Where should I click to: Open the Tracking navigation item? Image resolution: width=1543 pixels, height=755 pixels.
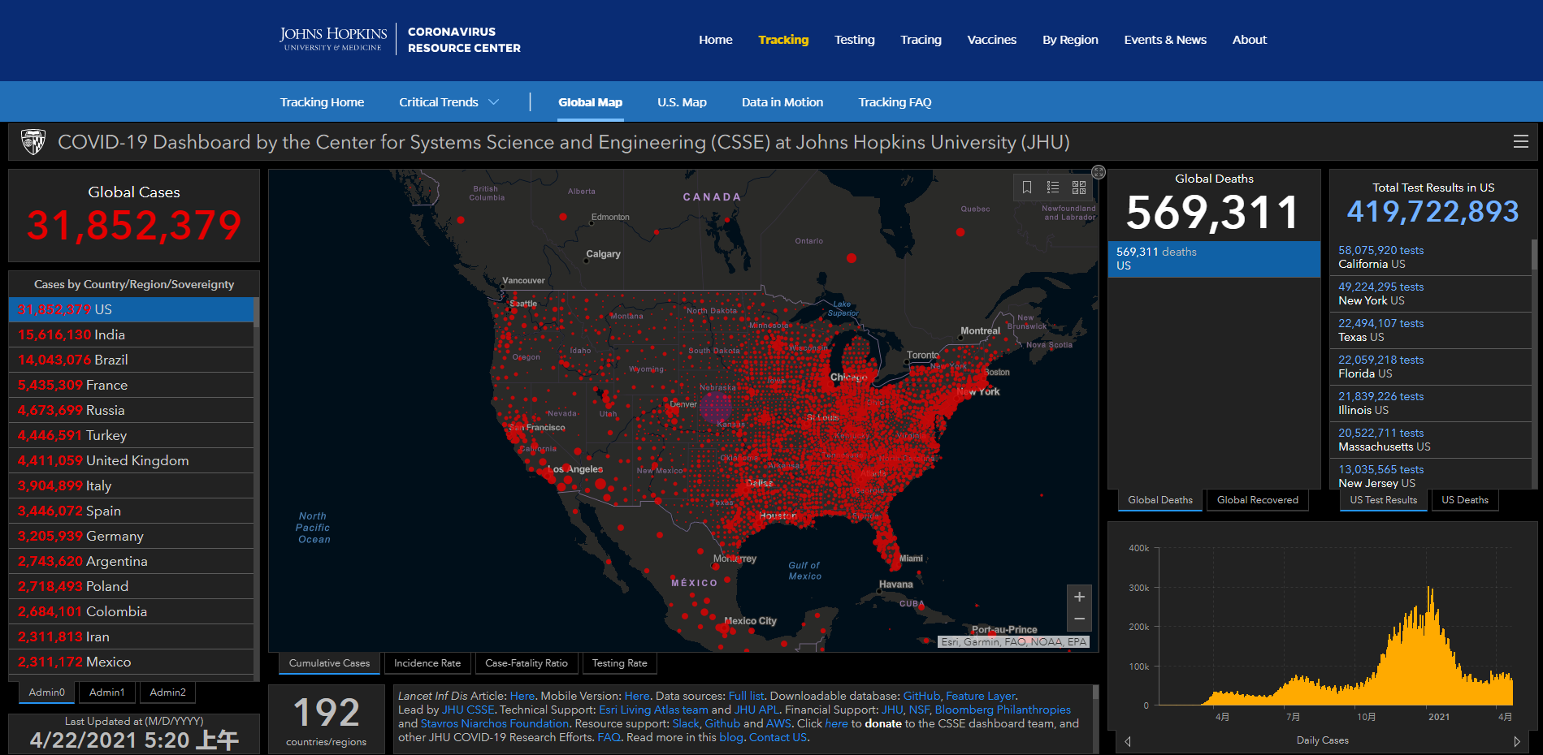click(783, 40)
